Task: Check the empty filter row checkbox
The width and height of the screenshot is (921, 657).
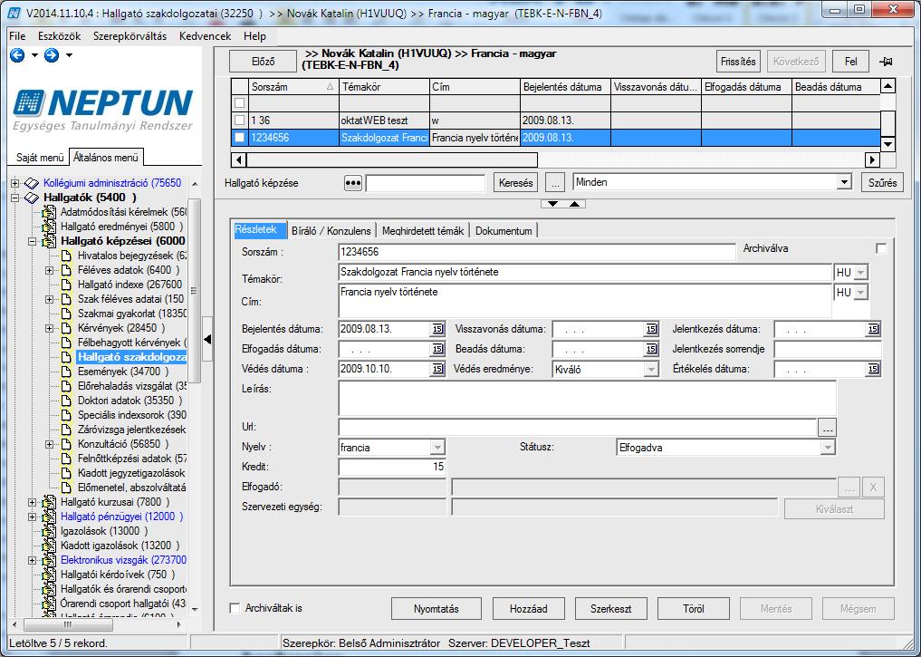Action: [239, 102]
